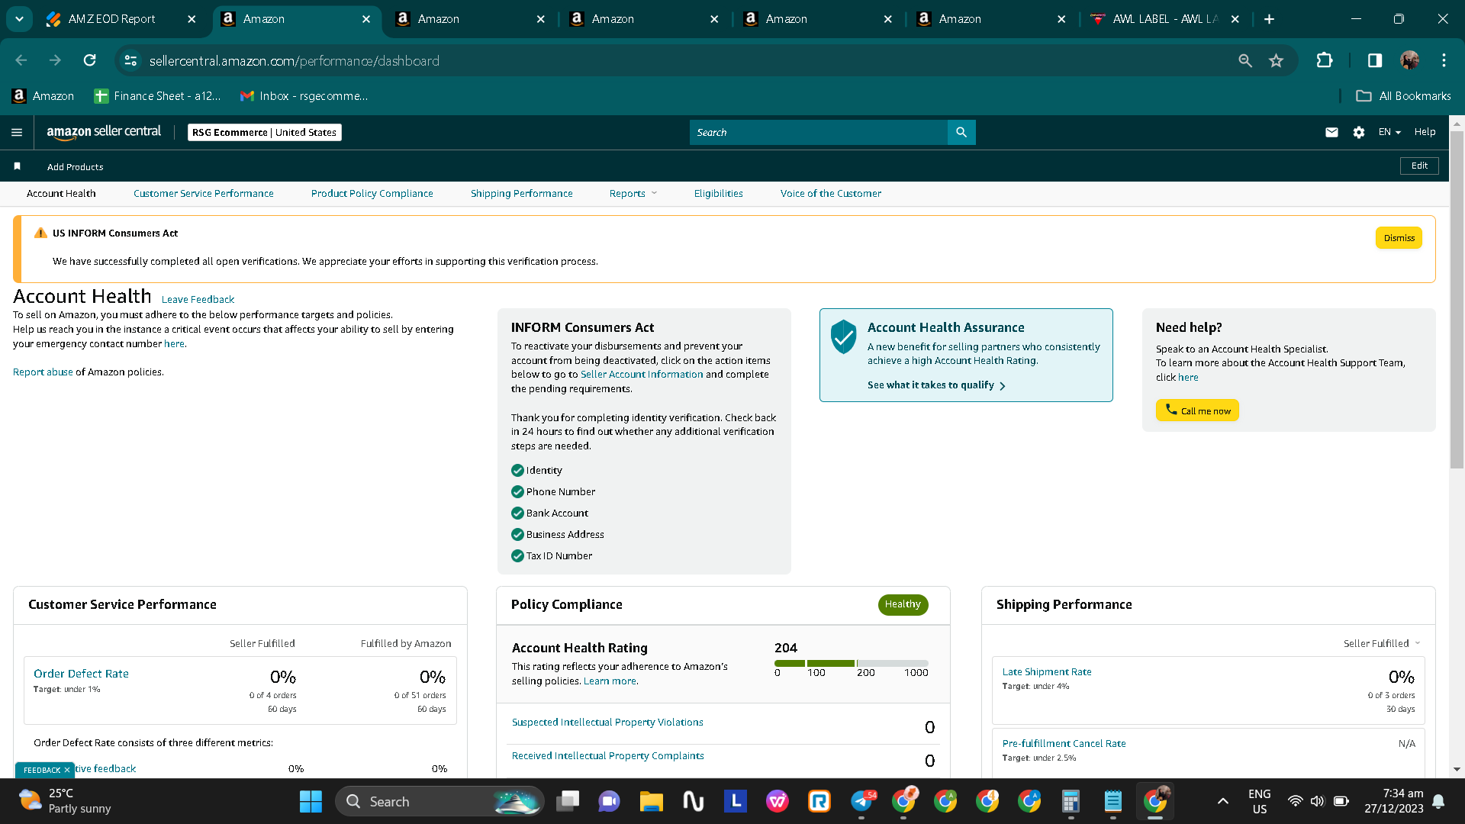
Task: Open the EN language dropdown
Action: [1389, 132]
